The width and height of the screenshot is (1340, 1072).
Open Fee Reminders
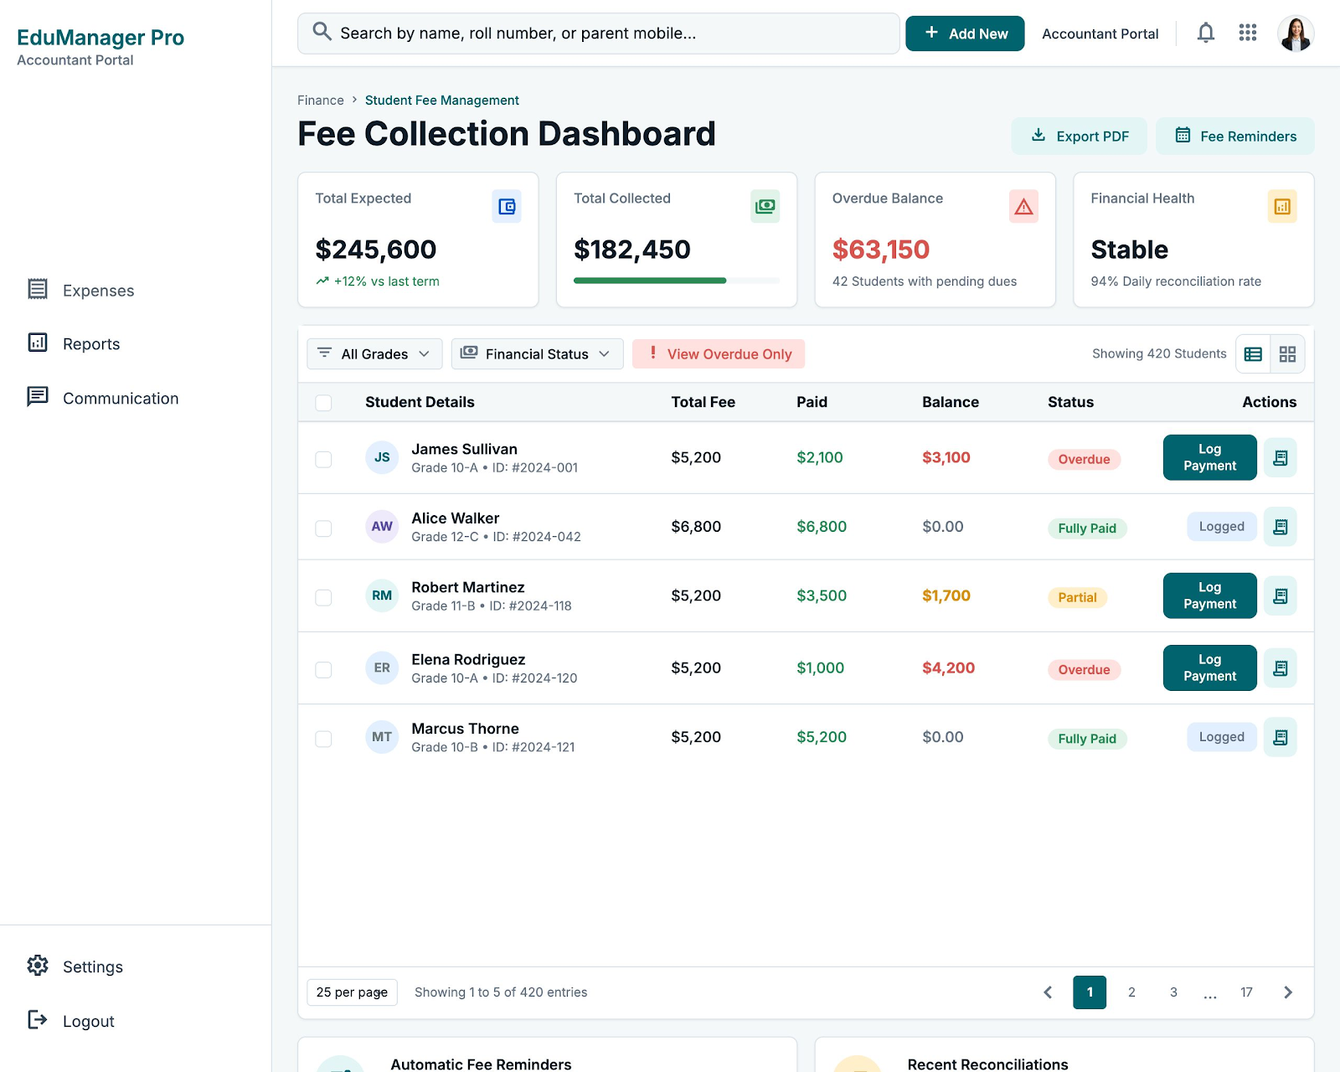pyautogui.click(x=1234, y=137)
